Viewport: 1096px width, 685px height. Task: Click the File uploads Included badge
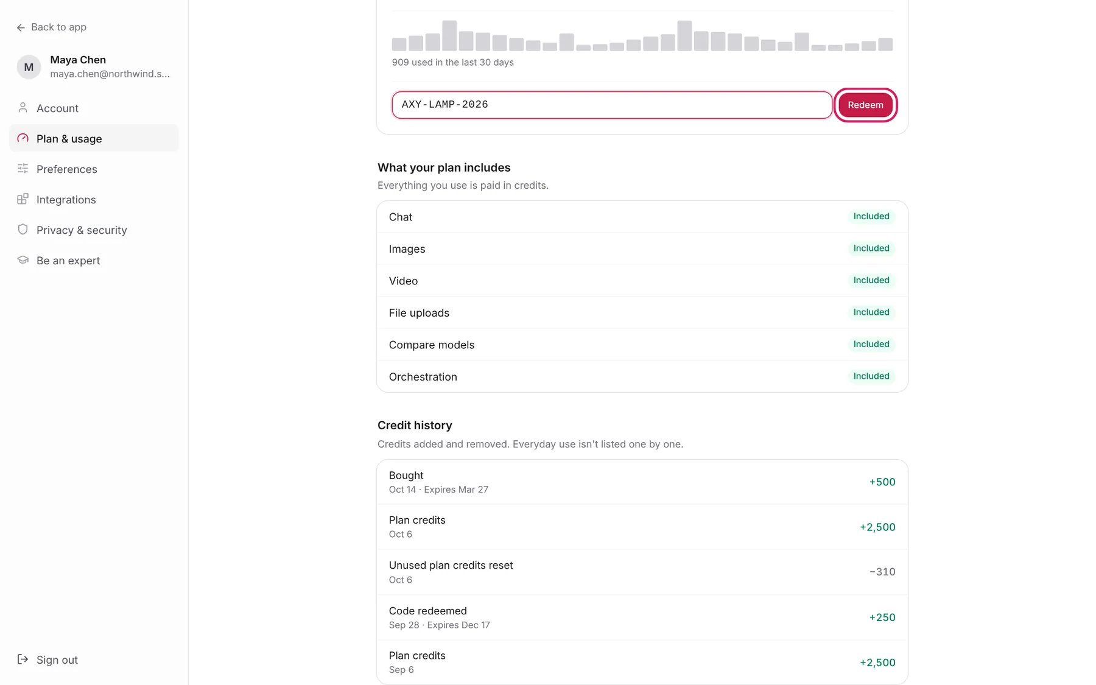point(871,312)
